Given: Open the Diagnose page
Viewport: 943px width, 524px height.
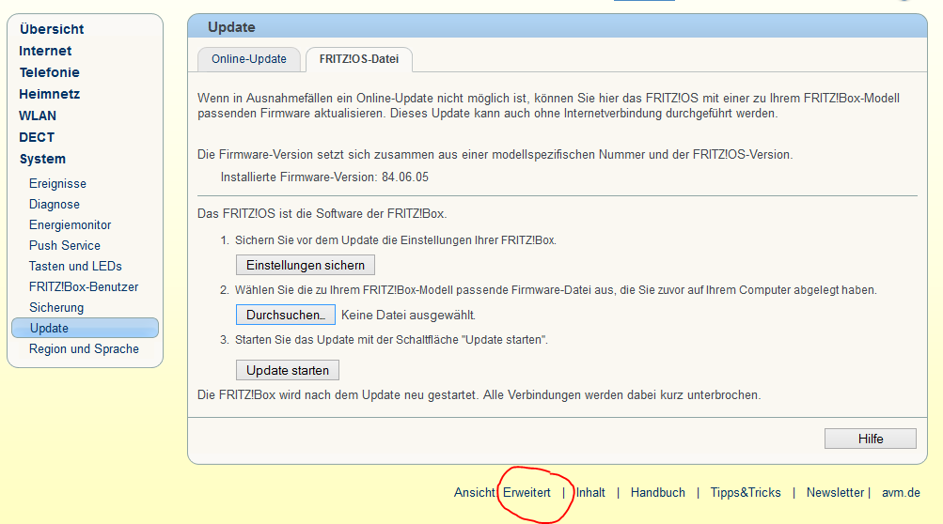Looking at the screenshot, I should (55, 205).
